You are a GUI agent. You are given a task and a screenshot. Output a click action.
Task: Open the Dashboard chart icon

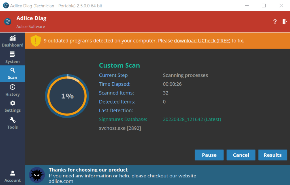pos(12,38)
